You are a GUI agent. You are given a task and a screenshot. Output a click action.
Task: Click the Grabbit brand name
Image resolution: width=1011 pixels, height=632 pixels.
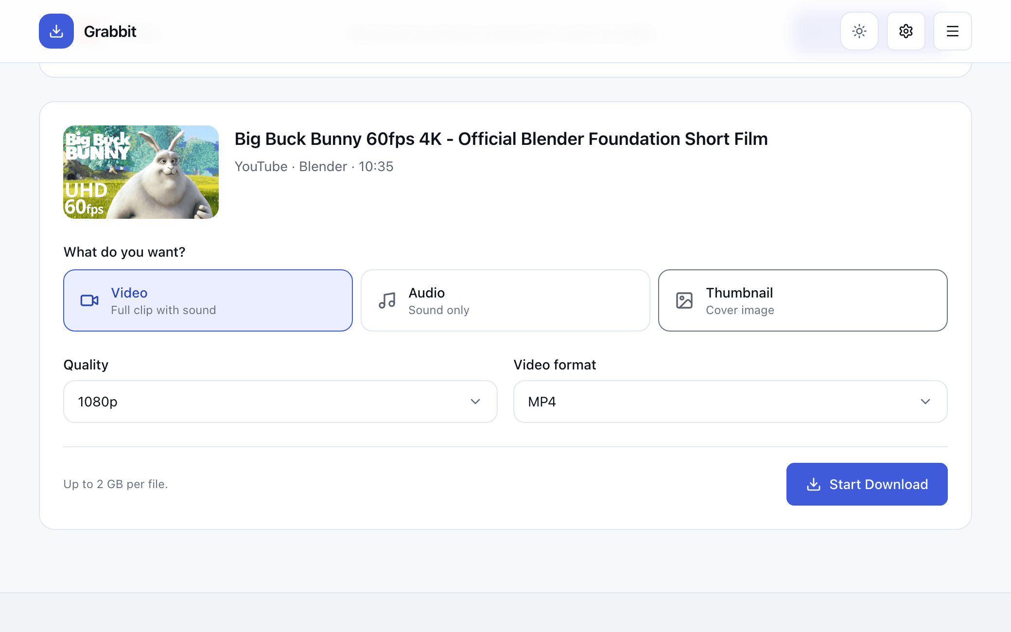(x=110, y=32)
